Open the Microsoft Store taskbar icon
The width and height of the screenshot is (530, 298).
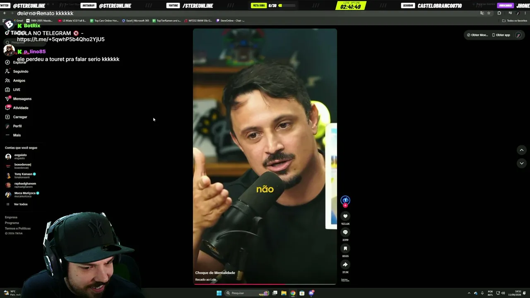[x=302, y=293]
